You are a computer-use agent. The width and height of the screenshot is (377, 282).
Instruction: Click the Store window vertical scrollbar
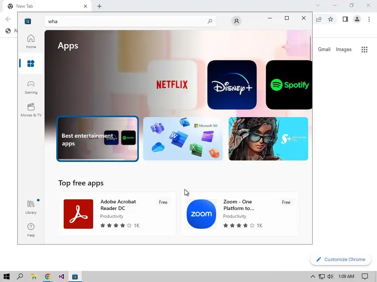(x=310, y=48)
